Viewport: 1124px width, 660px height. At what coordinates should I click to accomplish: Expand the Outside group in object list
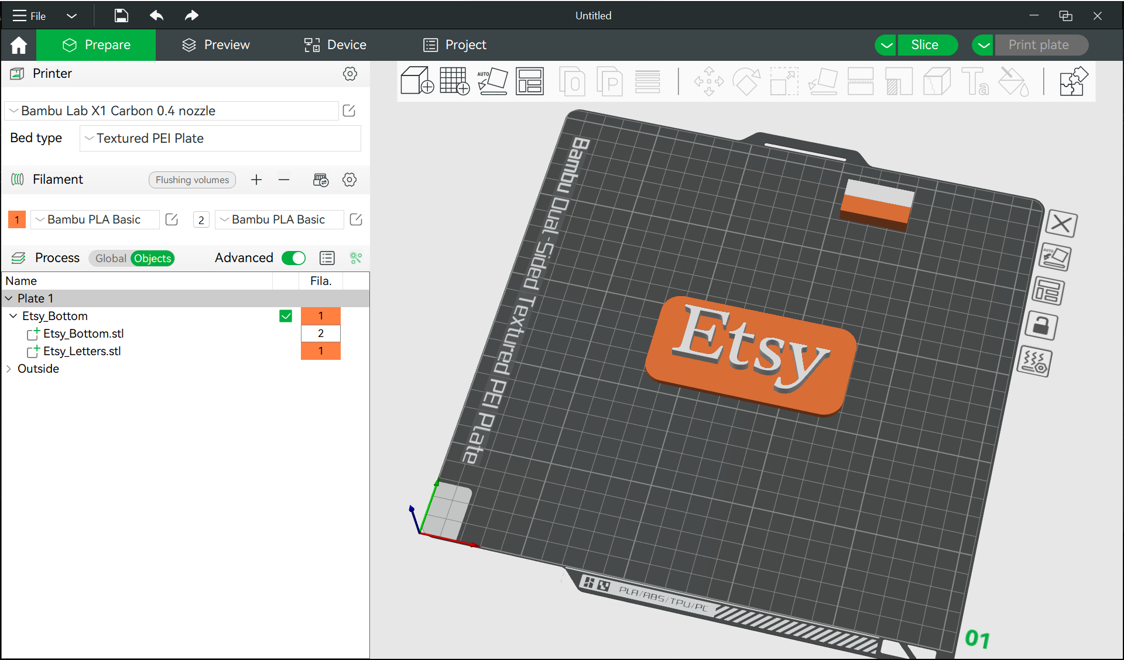pos(9,369)
